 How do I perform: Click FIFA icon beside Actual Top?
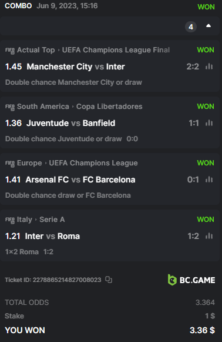pos(10,51)
